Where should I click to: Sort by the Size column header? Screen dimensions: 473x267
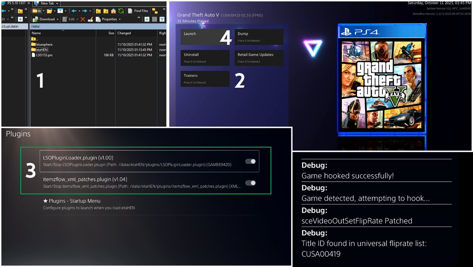[106, 33]
